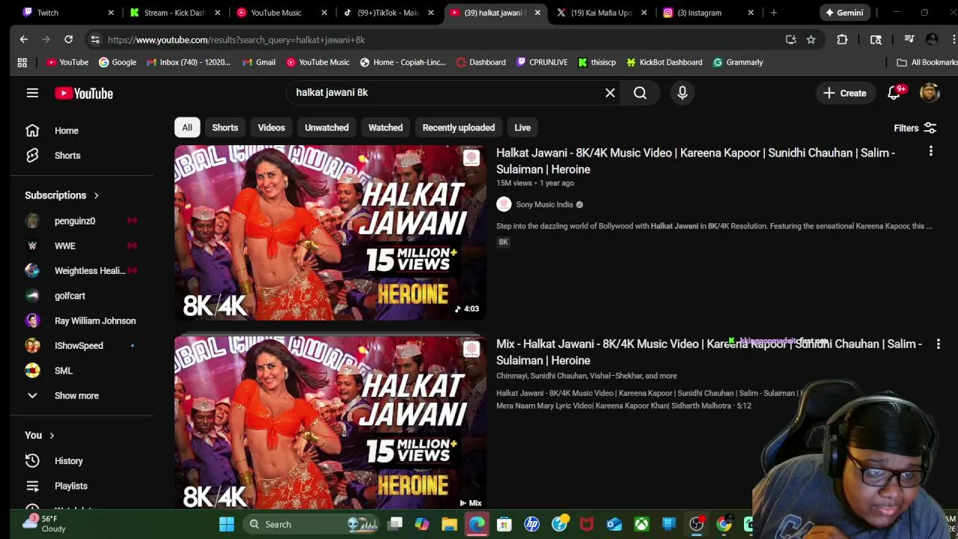Switch to the TikTok tab
This screenshot has width=958, height=539.
(388, 13)
